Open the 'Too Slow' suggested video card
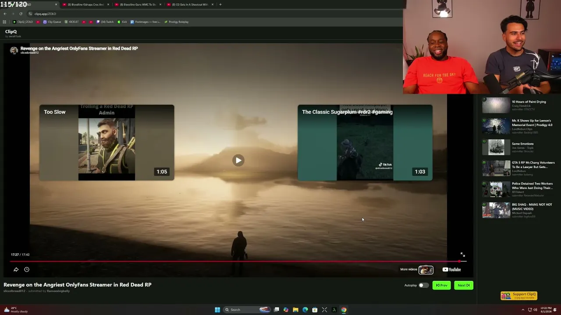Screen dimensions: 561x315 (x=107, y=143)
